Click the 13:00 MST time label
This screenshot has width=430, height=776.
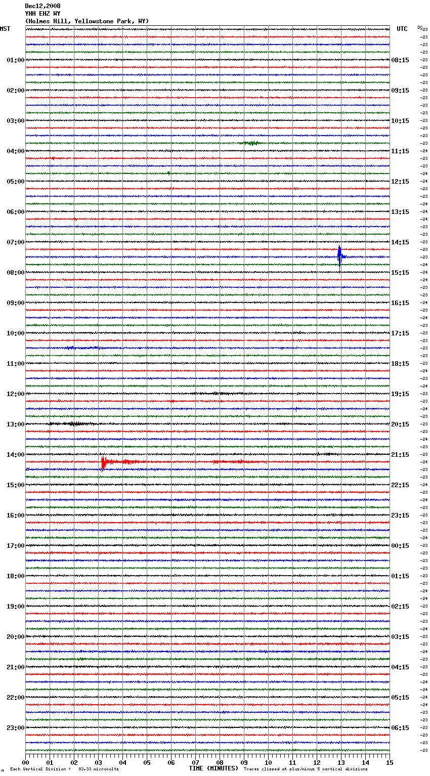click(15, 424)
